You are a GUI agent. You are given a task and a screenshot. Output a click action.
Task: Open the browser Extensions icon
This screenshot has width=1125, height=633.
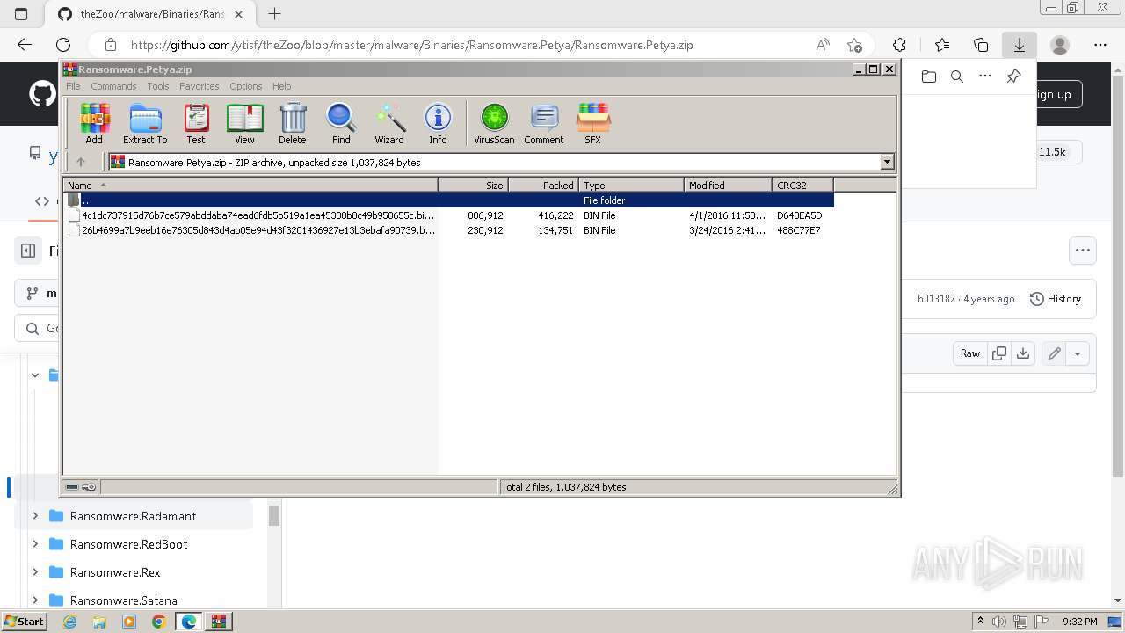click(x=900, y=45)
